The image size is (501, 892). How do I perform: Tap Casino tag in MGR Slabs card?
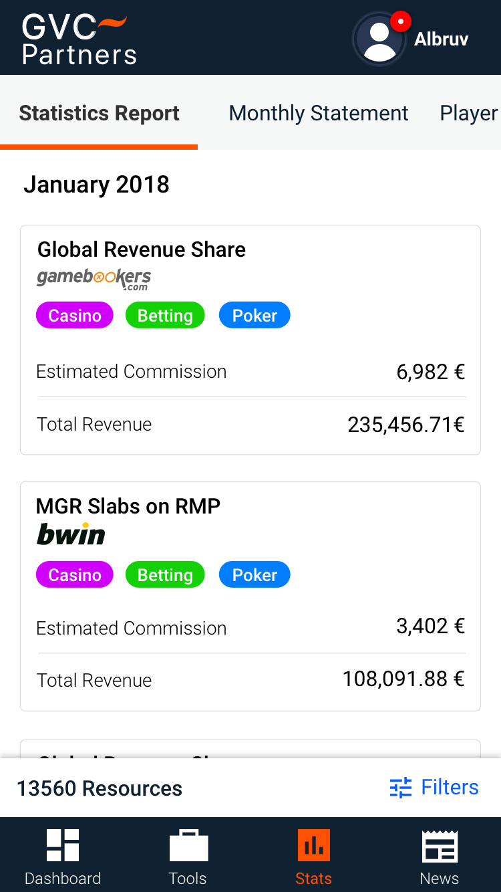coord(75,575)
